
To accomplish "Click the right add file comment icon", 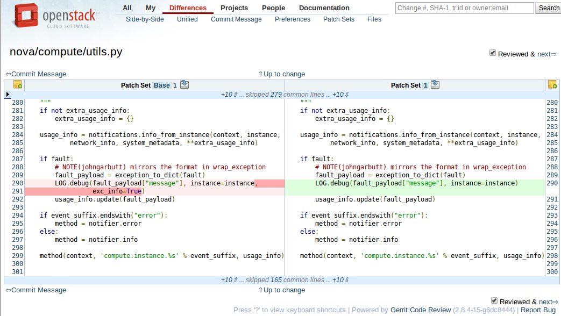I will tap(552, 85).
